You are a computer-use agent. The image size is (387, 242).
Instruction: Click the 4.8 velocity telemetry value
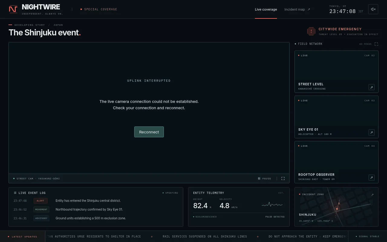(224, 206)
